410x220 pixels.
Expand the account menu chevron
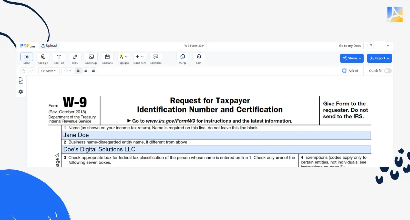click(388, 46)
